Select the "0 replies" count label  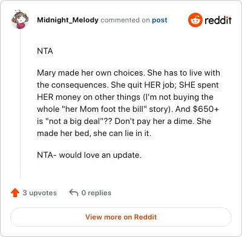pos(96,193)
